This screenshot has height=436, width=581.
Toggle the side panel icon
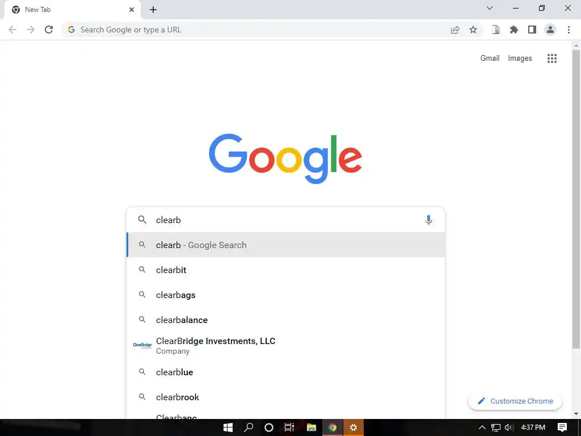pyautogui.click(x=532, y=30)
